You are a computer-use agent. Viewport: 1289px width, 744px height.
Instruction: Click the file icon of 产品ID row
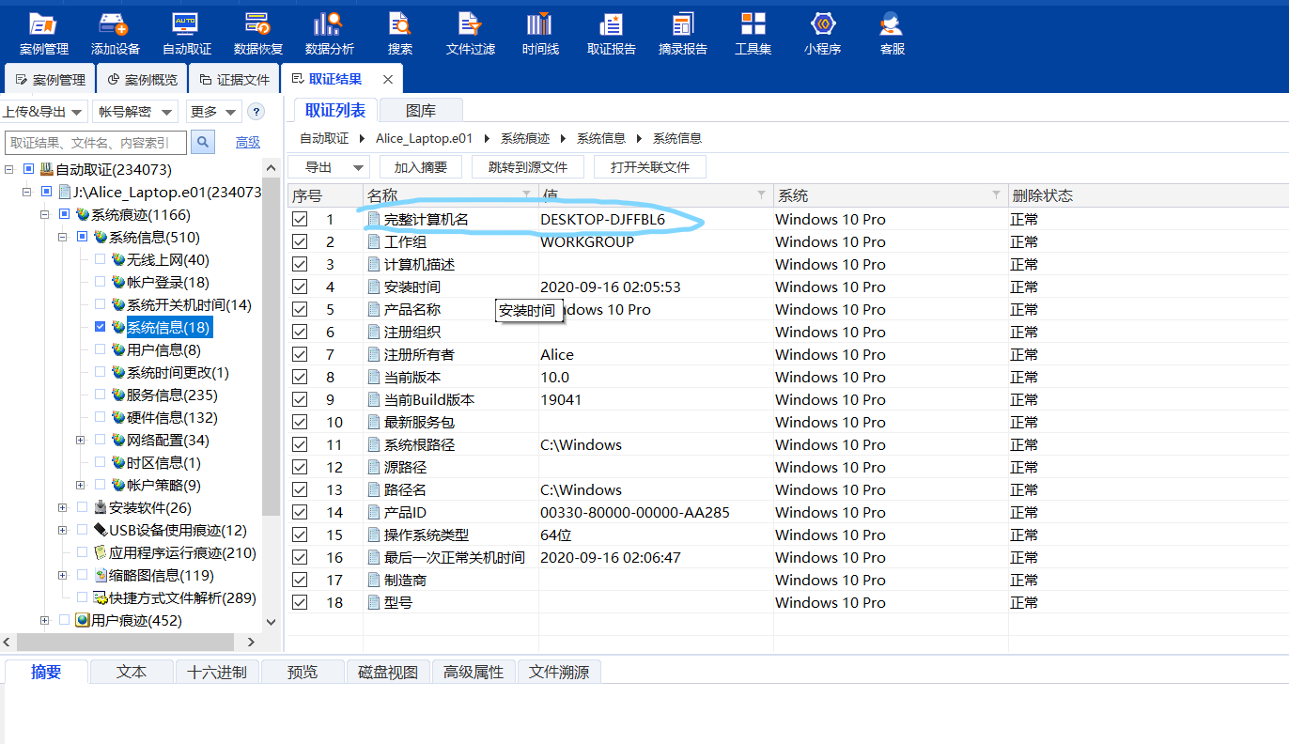(x=374, y=512)
